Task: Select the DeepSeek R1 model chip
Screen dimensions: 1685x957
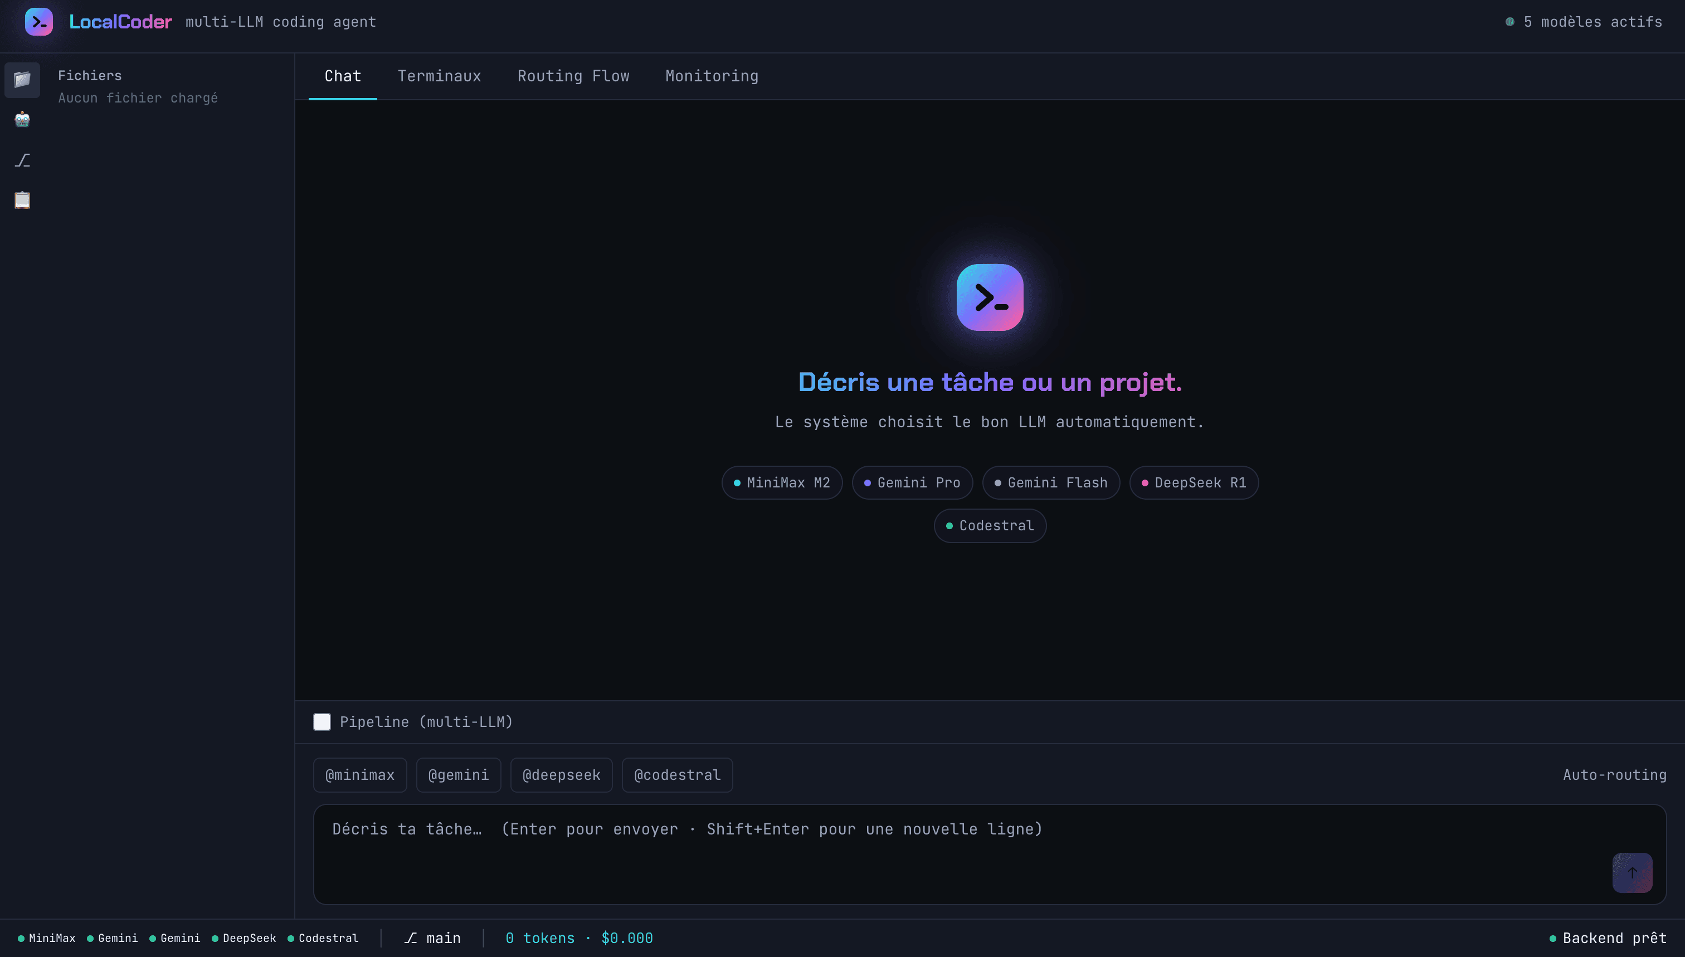Action: click(1194, 482)
